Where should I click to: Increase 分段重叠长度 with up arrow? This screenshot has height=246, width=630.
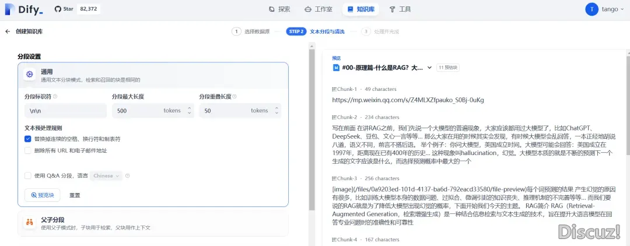pyautogui.click(x=276, y=108)
